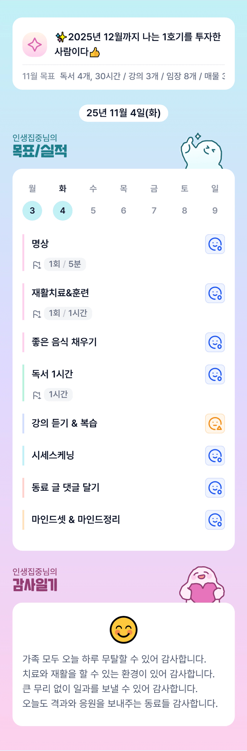The width and height of the screenshot is (247, 751).
Task: Select Monday the 3rd in week row
Action: click(32, 211)
